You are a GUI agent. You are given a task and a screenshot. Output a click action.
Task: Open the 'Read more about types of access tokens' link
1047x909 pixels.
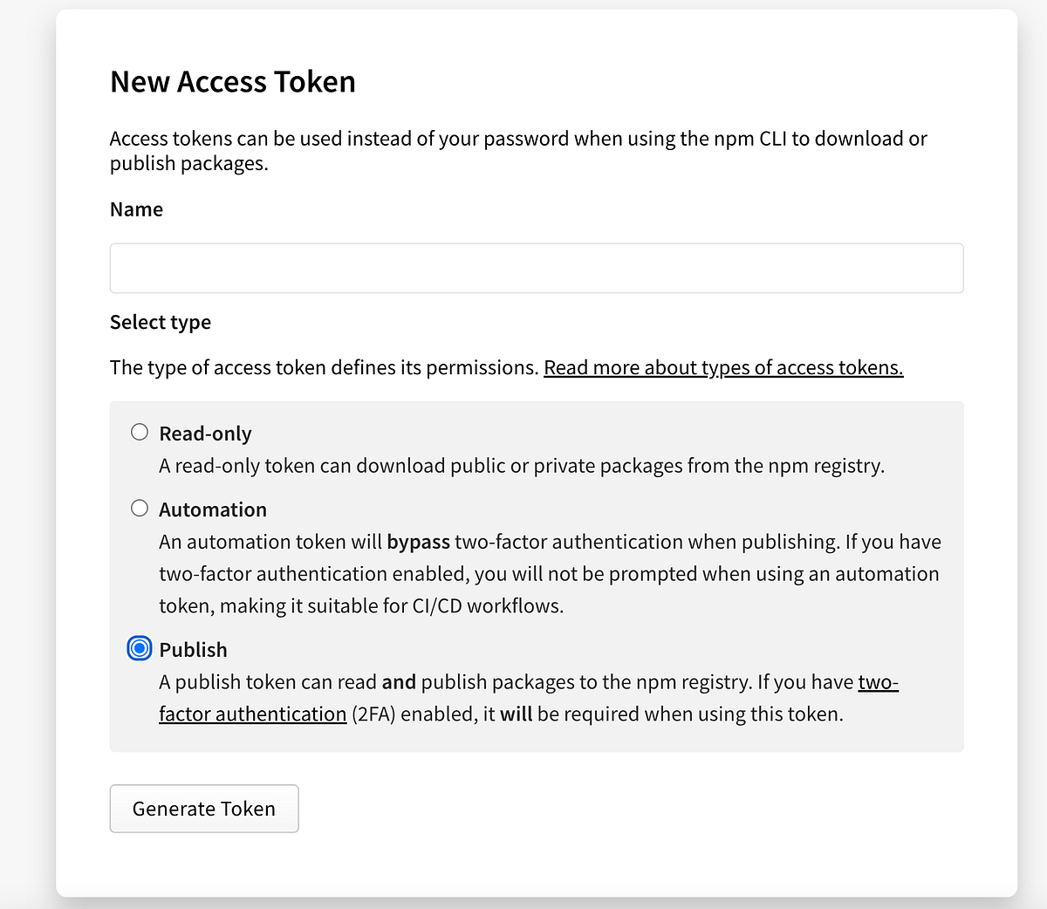[x=723, y=367]
